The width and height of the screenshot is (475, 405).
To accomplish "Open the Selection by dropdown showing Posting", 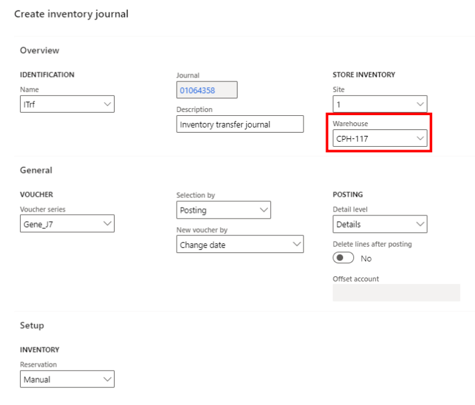I will point(223,210).
